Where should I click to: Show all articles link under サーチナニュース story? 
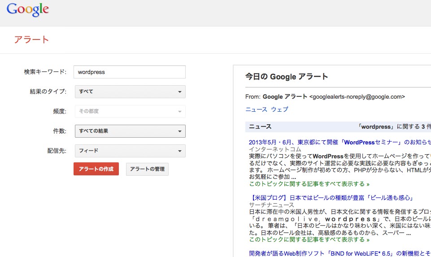pos(309,240)
